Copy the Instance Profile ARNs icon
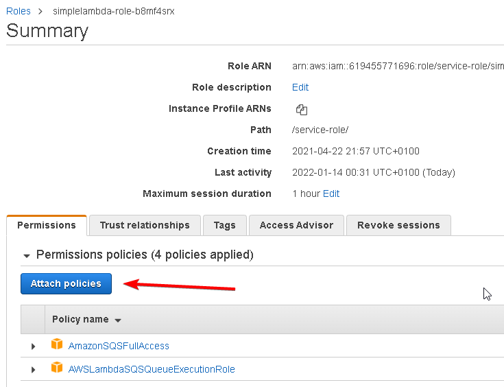The image size is (504, 387). click(302, 110)
